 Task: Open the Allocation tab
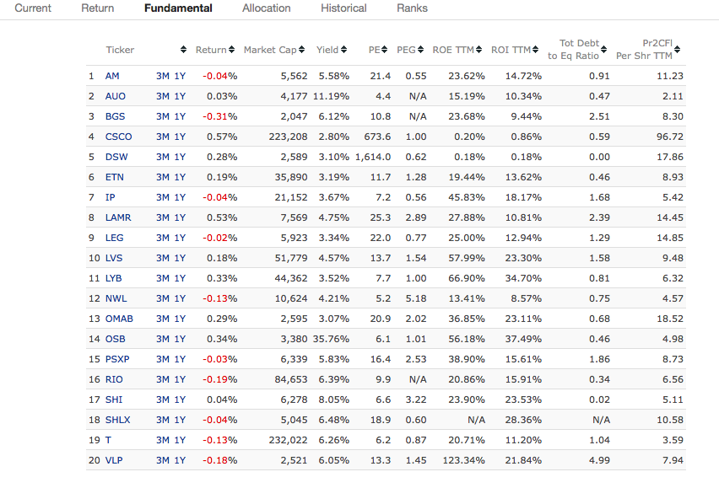pyautogui.click(x=266, y=8)
